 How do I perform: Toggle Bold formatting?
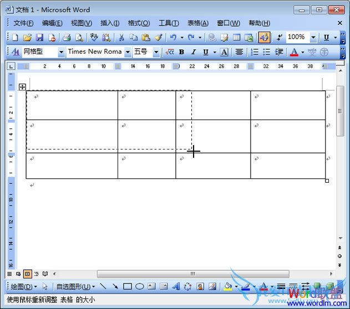(x=181, y=52)
